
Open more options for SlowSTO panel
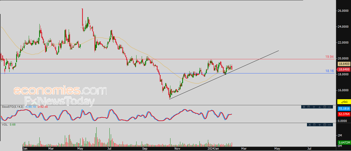pos(329,107)
